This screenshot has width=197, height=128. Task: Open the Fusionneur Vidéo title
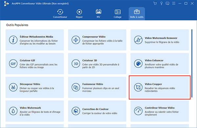93,84
